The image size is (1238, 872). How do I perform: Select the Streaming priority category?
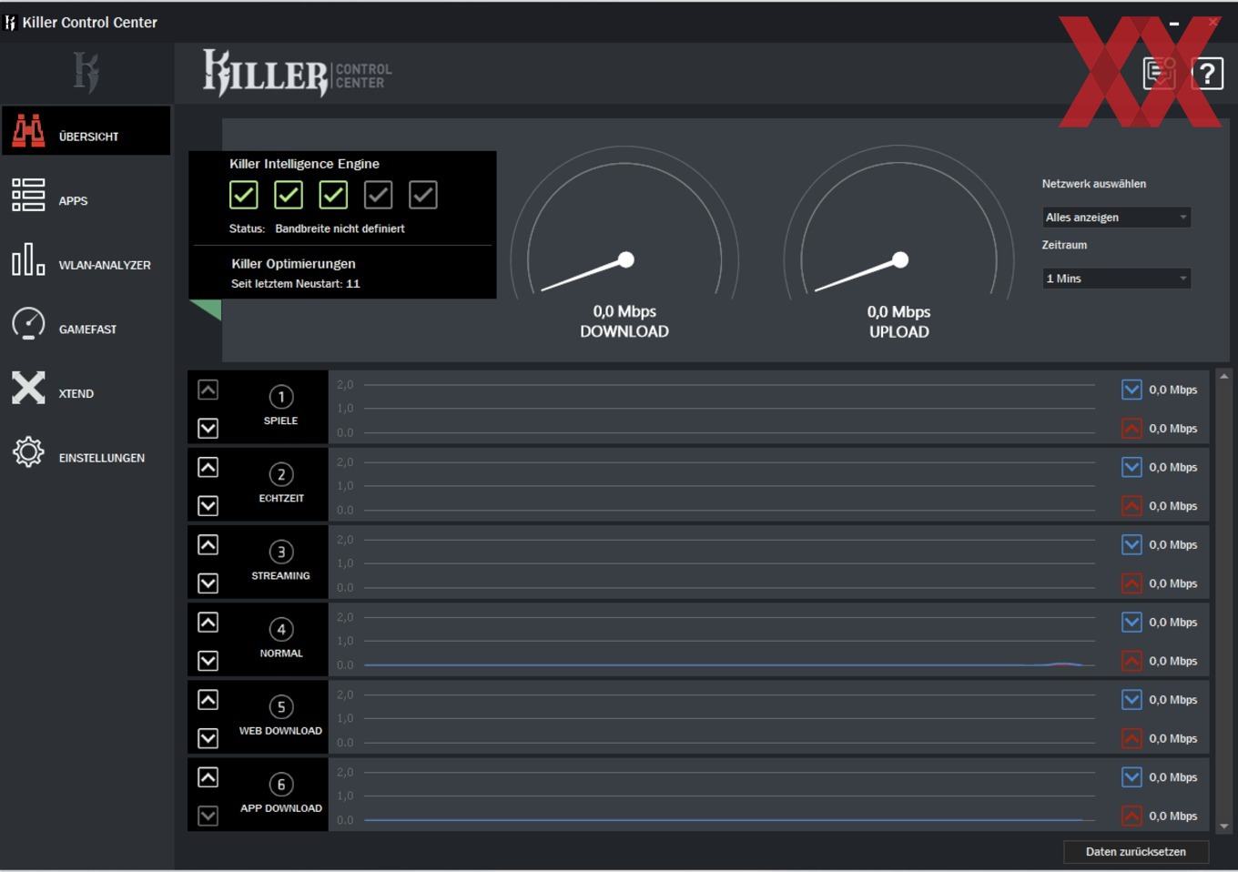280,561
